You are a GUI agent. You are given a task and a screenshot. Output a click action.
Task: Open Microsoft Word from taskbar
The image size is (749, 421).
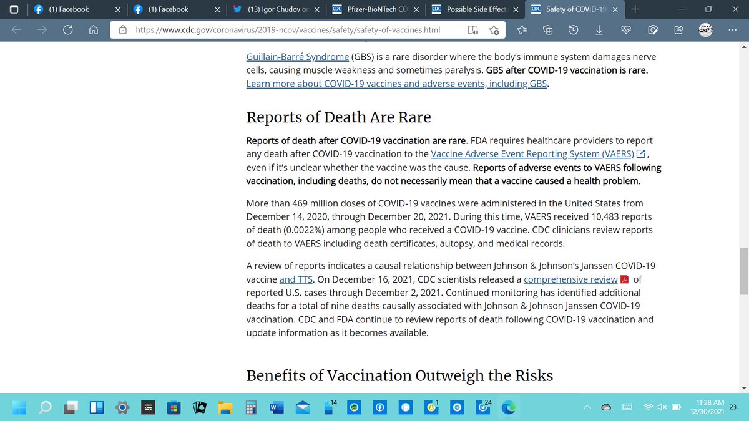point(276,408)
